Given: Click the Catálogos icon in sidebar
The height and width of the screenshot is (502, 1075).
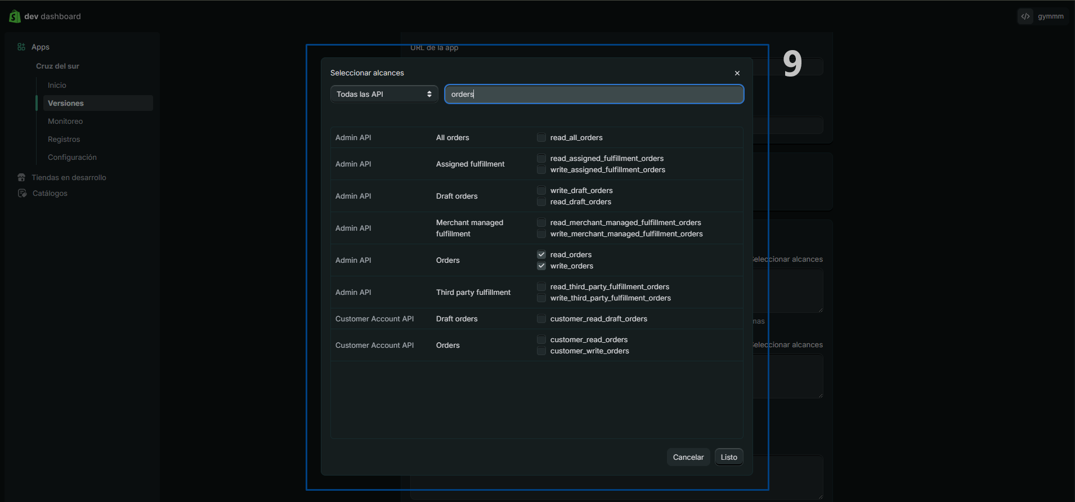Looking at the screenshot, I should [22, 193].
